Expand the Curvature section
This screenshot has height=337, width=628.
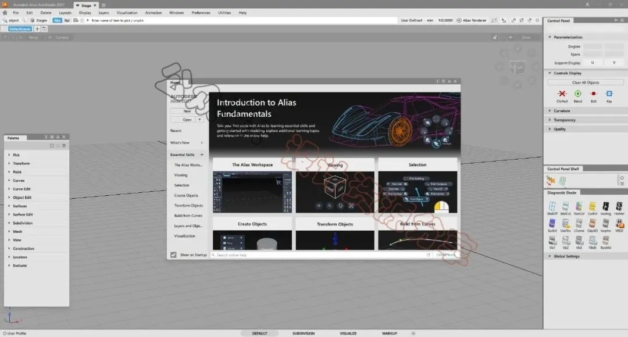pos(550,111)
